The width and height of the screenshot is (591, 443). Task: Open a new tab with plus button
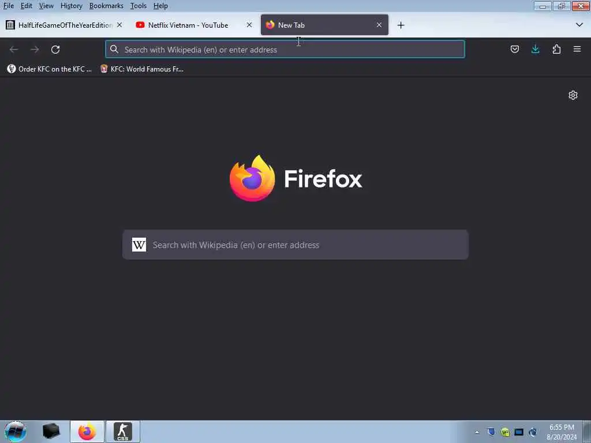click(x=401, y=25)
